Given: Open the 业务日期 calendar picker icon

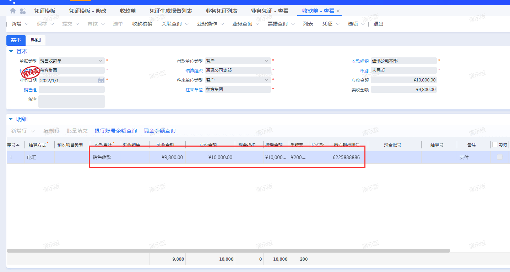Looking at the screenshot, I should tap(101, 80).
